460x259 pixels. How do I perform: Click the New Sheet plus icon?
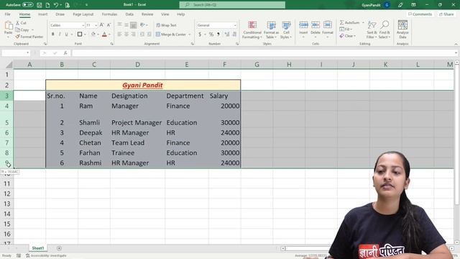point(59,248)
